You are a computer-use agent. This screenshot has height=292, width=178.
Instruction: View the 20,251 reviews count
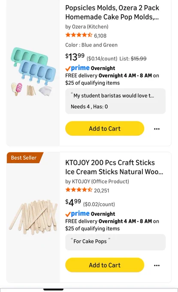point(102,191)
